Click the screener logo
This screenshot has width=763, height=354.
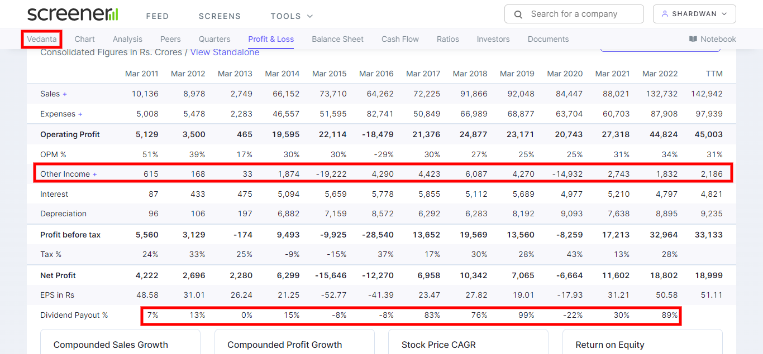coord(72,13)
